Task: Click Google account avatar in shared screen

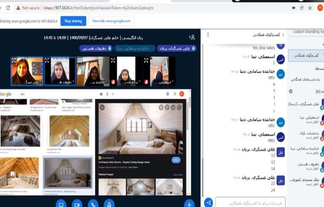Action: coord(182,94)
